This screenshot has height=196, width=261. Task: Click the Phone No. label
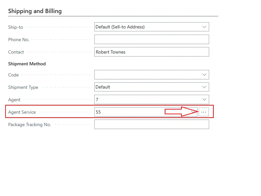19,40
